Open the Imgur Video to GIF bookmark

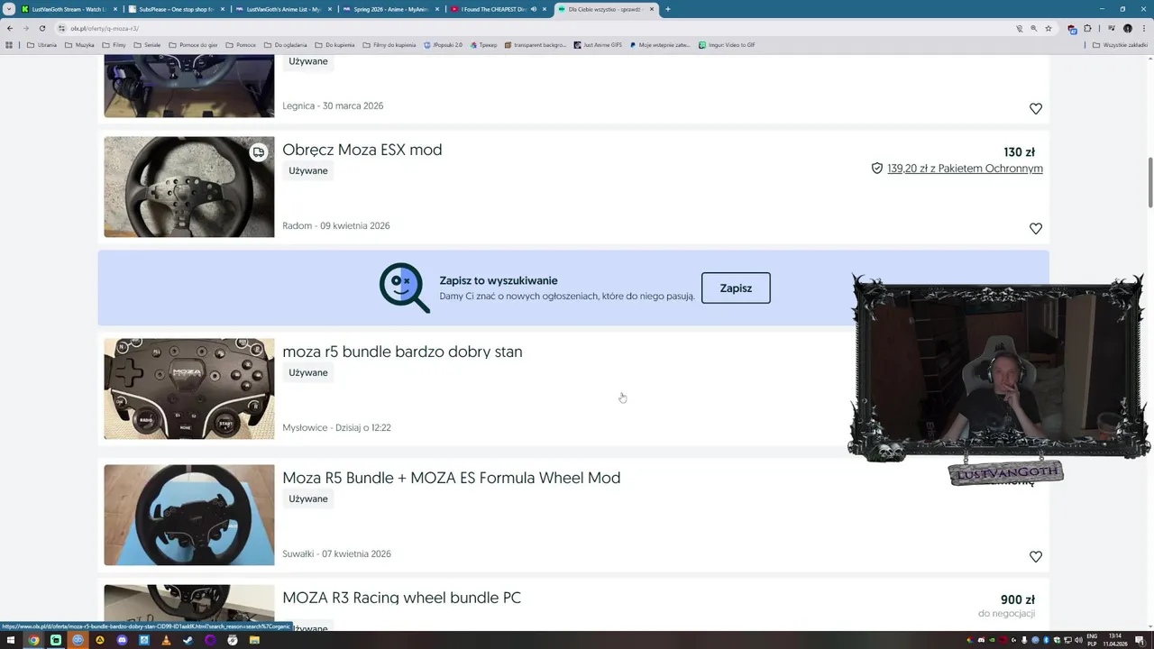click(727, 45)
